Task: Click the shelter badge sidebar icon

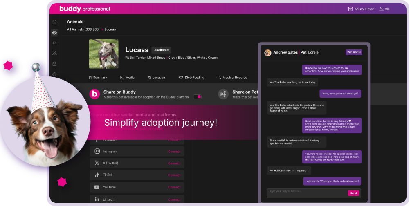Action: pos(54,64)
